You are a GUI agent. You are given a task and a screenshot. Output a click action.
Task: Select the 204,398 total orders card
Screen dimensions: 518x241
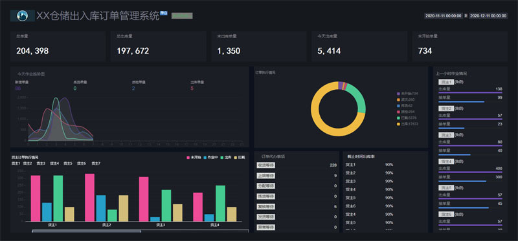(58, 47)
